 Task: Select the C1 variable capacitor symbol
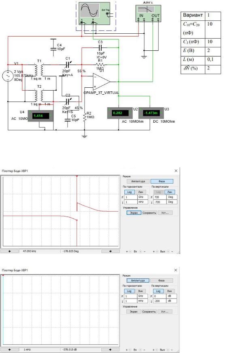(x=68, y=65)
